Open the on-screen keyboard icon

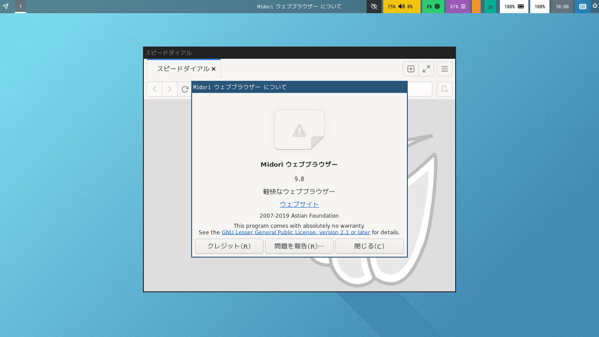pyautogui.click(x=583, y=7)
